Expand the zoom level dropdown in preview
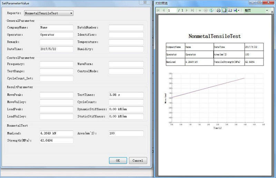276x178 pixels. click(267, 10)
